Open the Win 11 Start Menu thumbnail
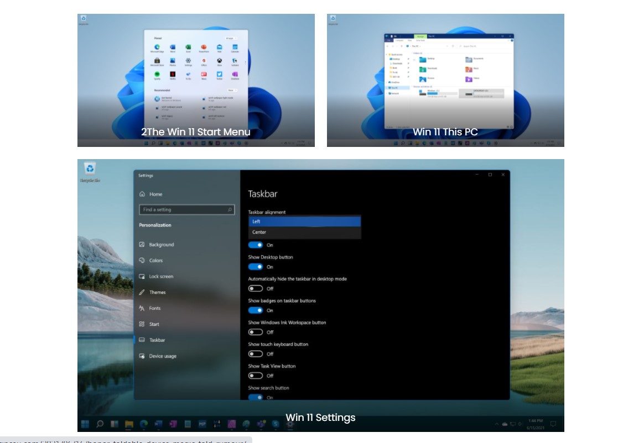This screenshot has height=443, width=644. (x=196, y=80)
